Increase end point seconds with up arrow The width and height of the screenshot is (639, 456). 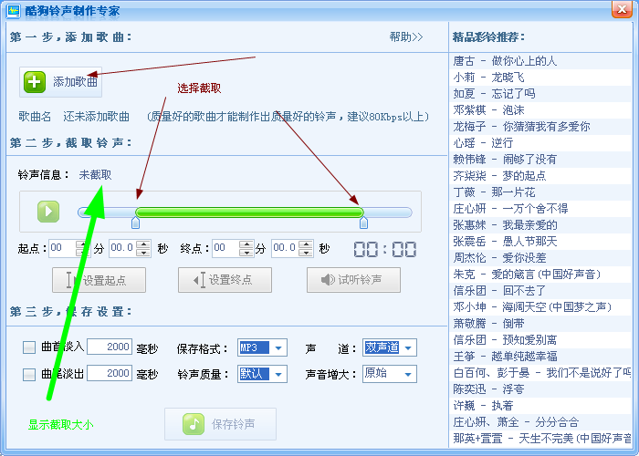(x=305, y=244)
